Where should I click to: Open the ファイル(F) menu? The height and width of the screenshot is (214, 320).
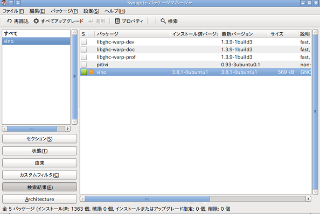(13, 11)
